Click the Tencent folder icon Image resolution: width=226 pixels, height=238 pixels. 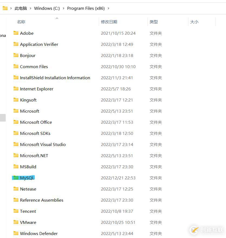tap(16, 211)
